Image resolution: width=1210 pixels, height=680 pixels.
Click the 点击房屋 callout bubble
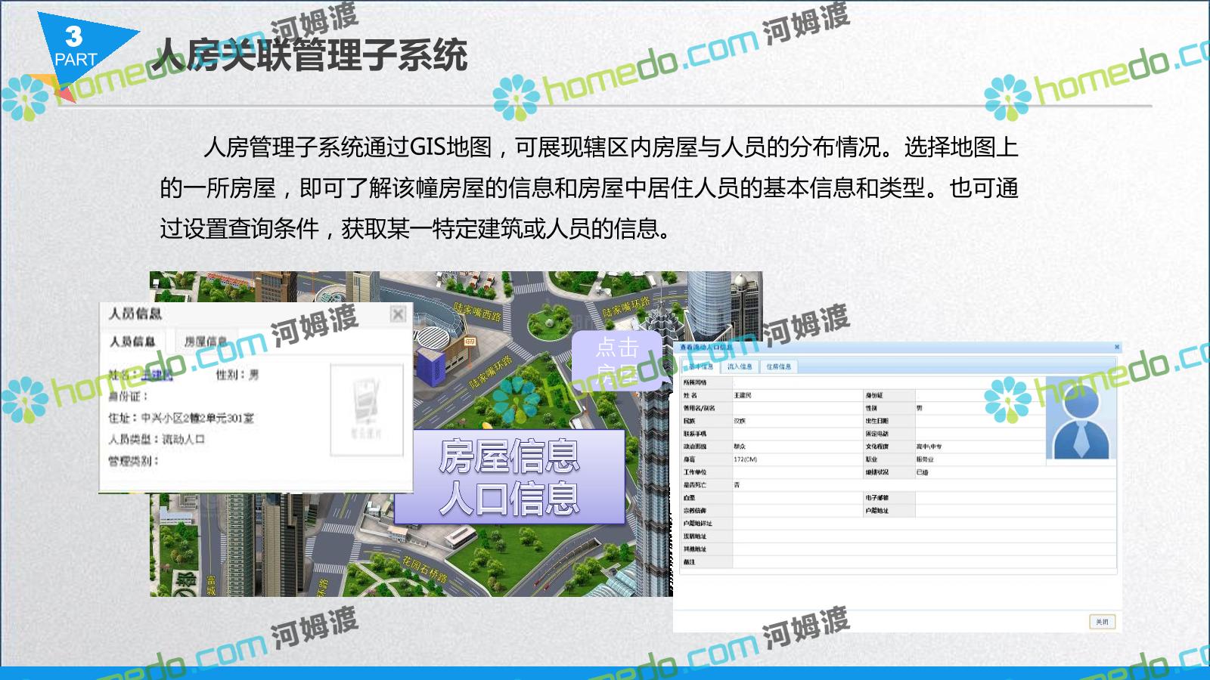point(617,360)
